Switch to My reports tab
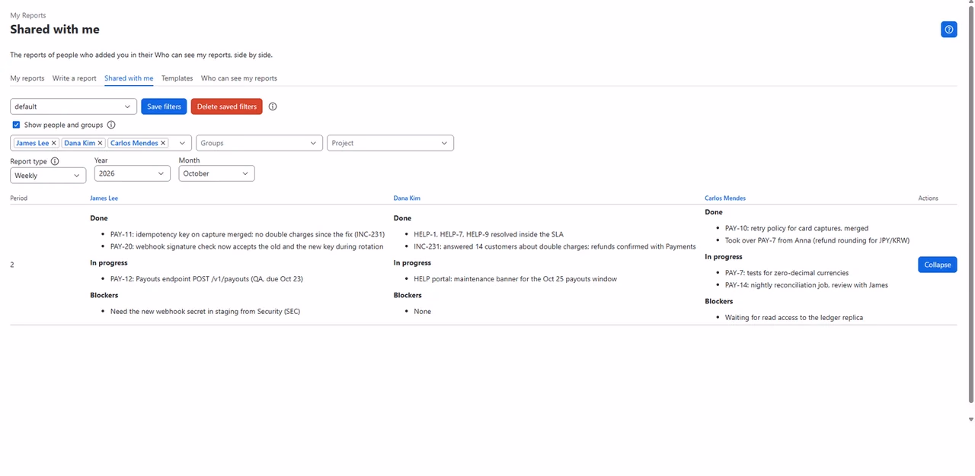 point(27,78)
